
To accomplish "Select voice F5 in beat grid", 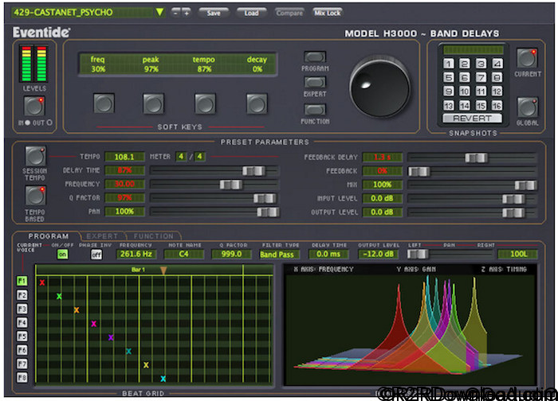I will point(22,337).
